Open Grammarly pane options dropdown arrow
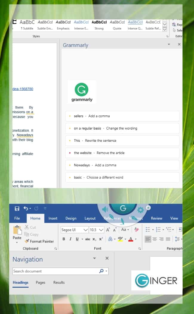Image resolution: width=194 pixels, height=314 pixels. 169,44
